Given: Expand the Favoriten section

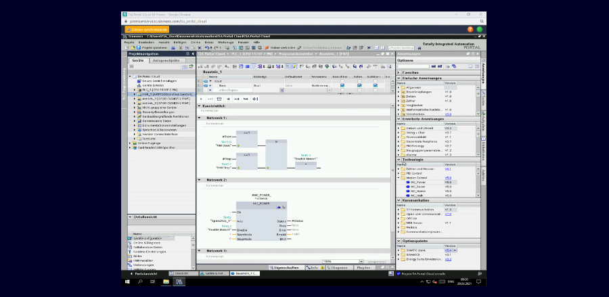Looking at the screenshot, I should point(399,72).
